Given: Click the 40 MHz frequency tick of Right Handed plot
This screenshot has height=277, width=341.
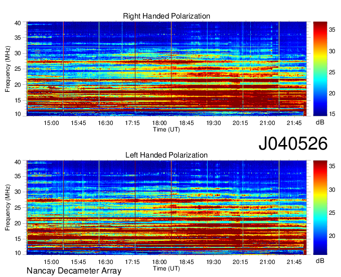Looking at the screenshot, I should (x=18, y=23).
